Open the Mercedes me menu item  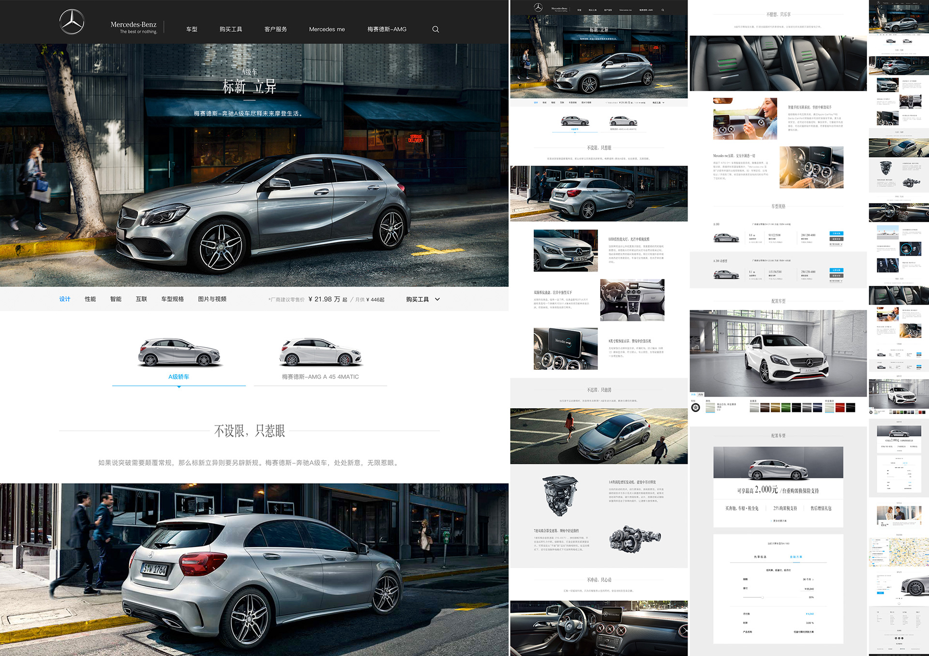[327, 29]
